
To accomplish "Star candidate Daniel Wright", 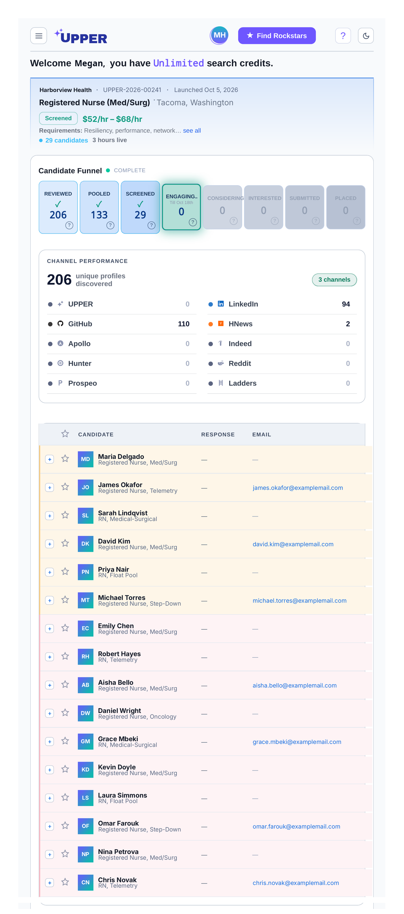I will [x=65, y=713].
